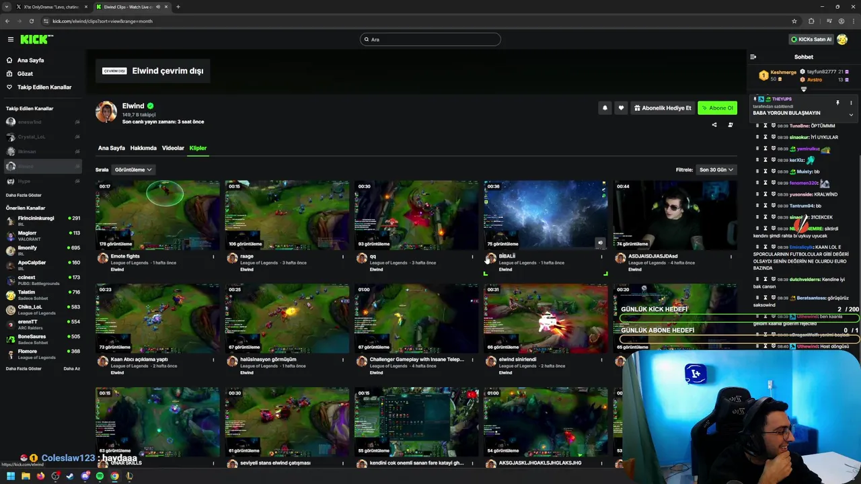
Task: Click the chat pop-out icon beside share
Action: click(x=731, y=125)
